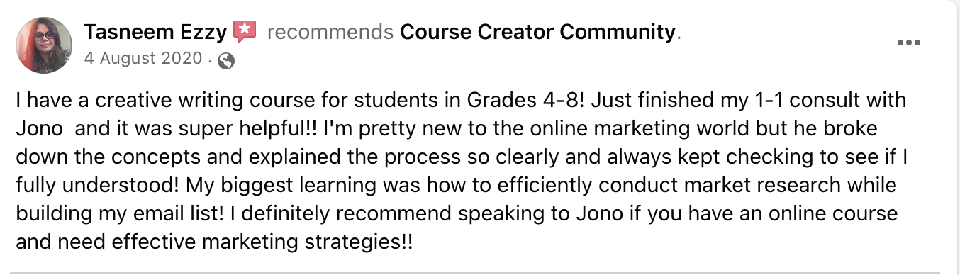Visit the Course Creator Community page link
The height and width of the screenshot is (275, 960).
pyautogui.click(x=537, y=32)
